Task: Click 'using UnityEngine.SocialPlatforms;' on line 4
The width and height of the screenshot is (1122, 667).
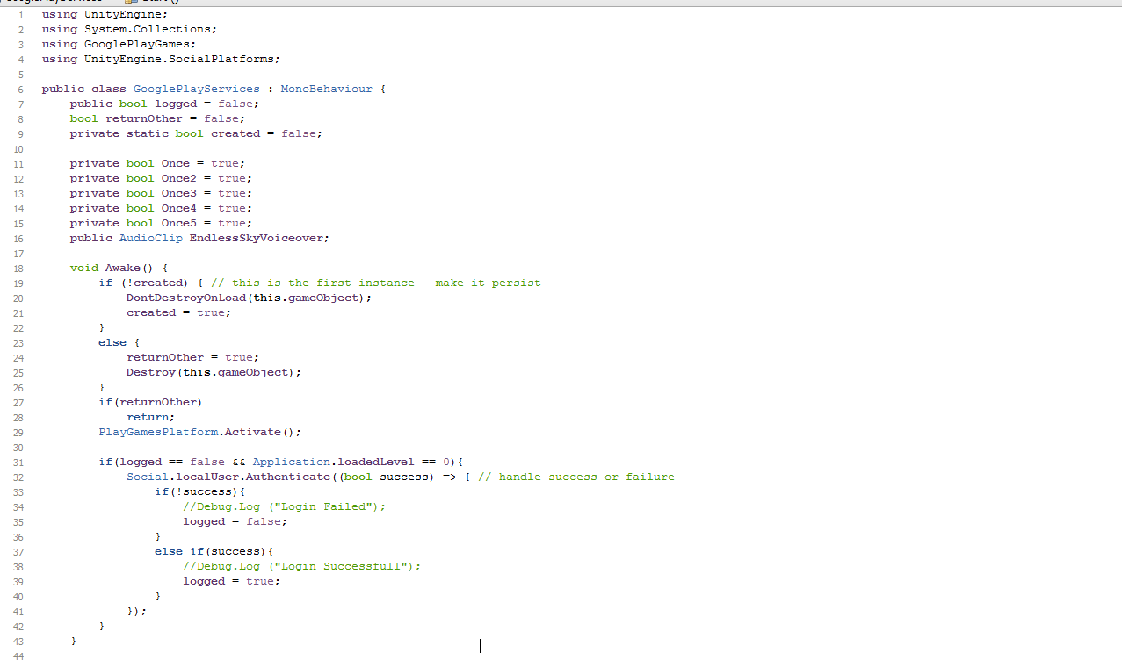Action: tap(161, 59)
